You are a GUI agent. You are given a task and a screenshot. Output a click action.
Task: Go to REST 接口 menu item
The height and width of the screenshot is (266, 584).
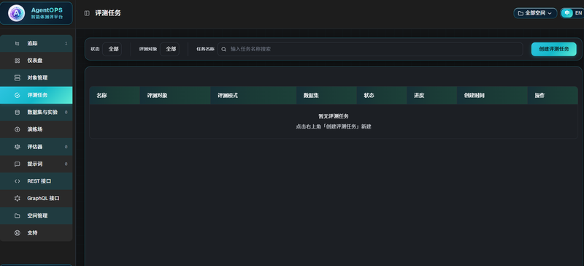(x=36, y=181)
